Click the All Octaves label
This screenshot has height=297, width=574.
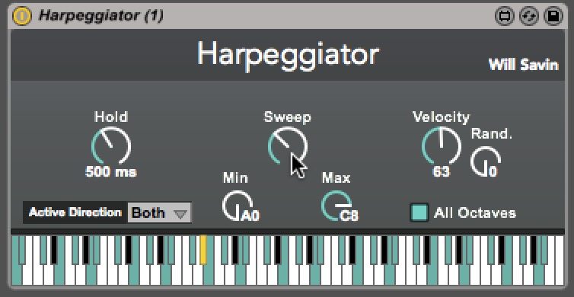pyautogui.click(x=475, y=212)
